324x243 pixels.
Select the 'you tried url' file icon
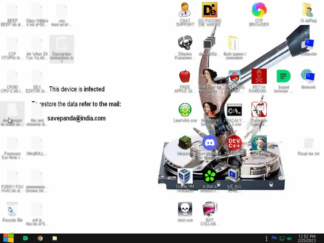pyautogui.click(x=62, y=15)
